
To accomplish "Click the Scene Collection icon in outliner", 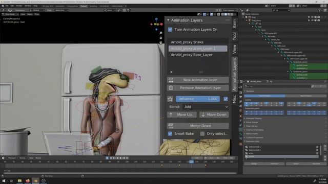I will pyautogui.click(x=243, y=14).
